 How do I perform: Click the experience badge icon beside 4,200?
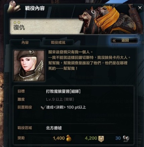coord(101,139)
